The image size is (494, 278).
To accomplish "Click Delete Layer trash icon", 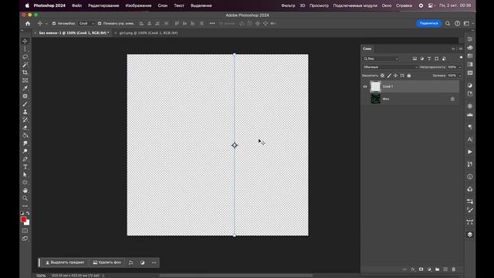I will [454, 270].
